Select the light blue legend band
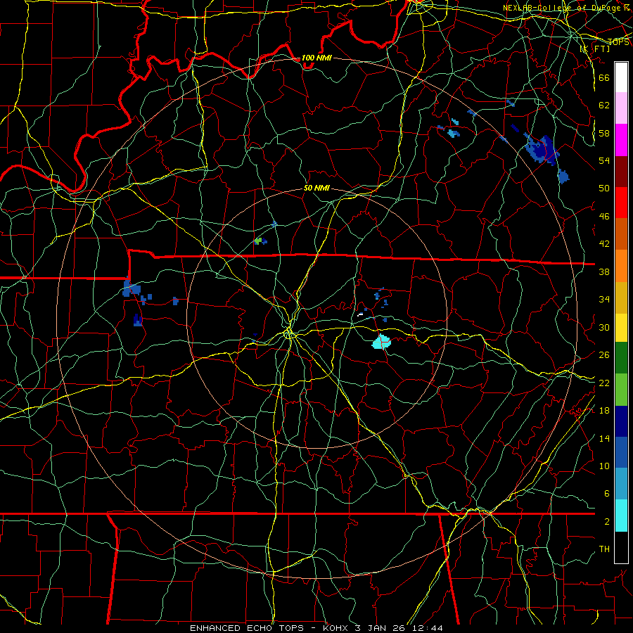 tap(621, 484)
